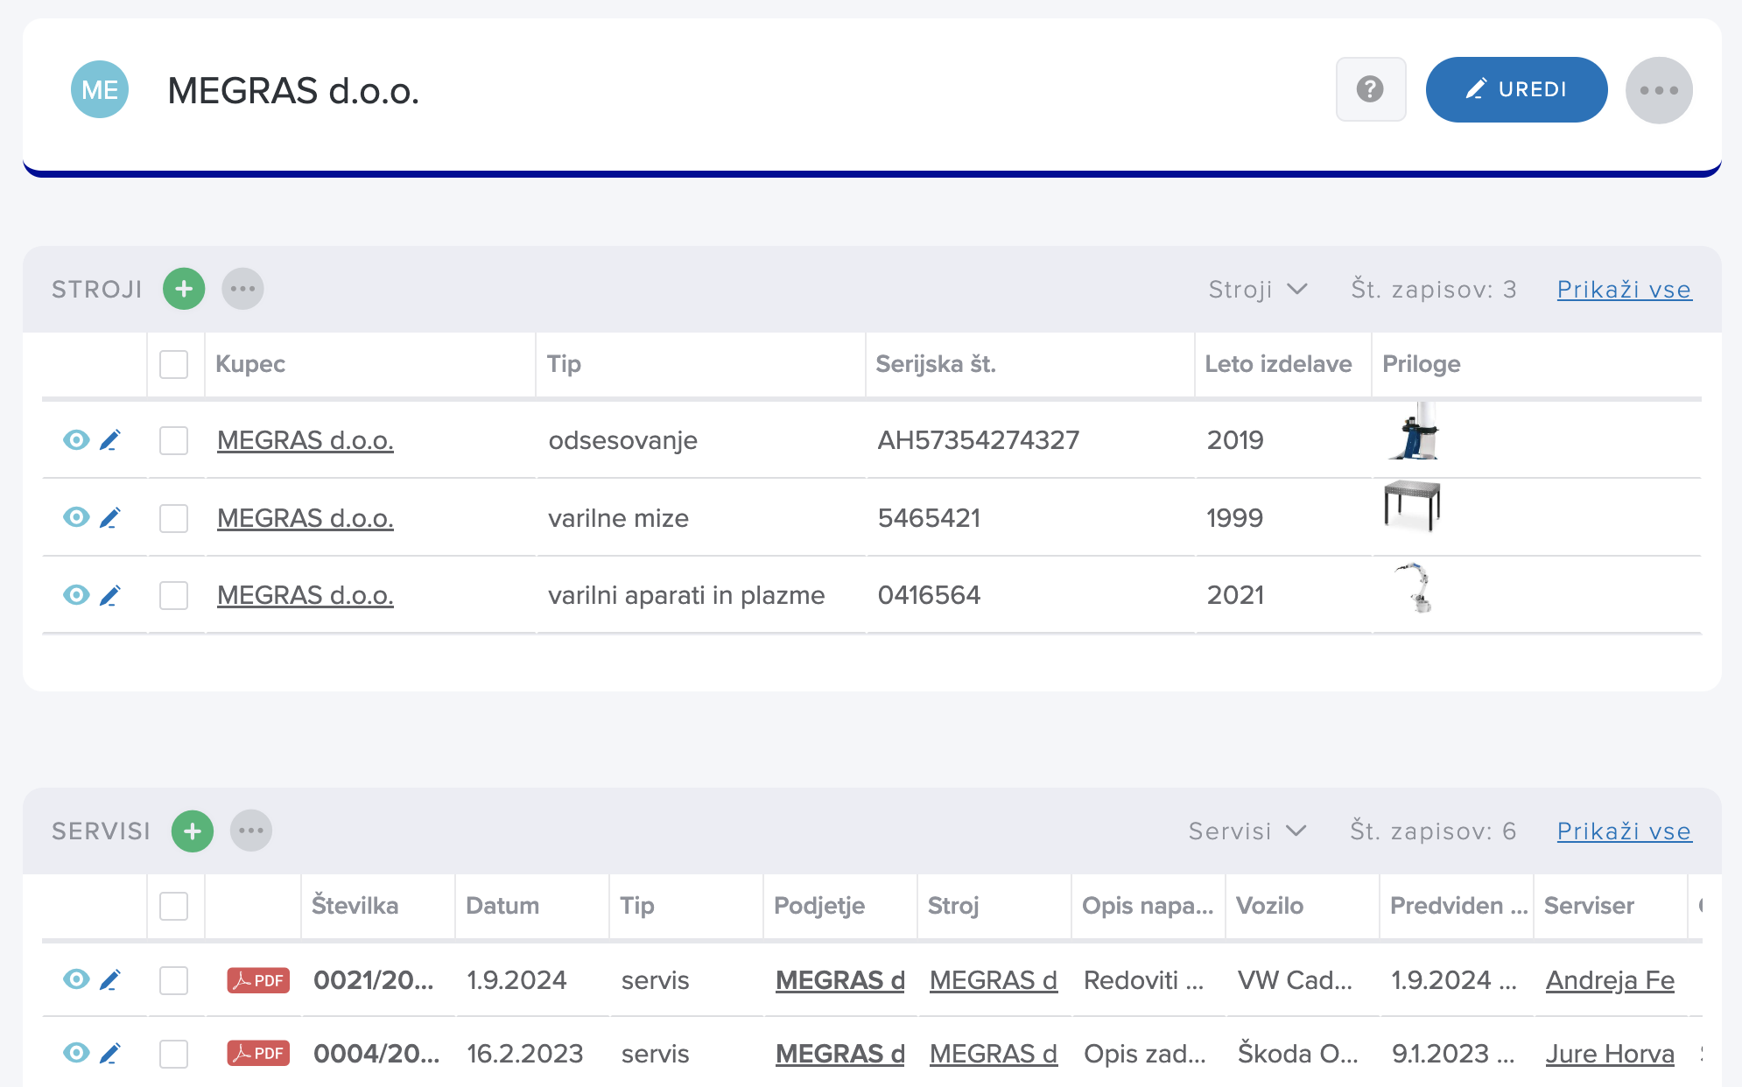
Task: Open the odsesovanje attachment thumbnail
Action: pyautogui.click(x=1414, y=431)
